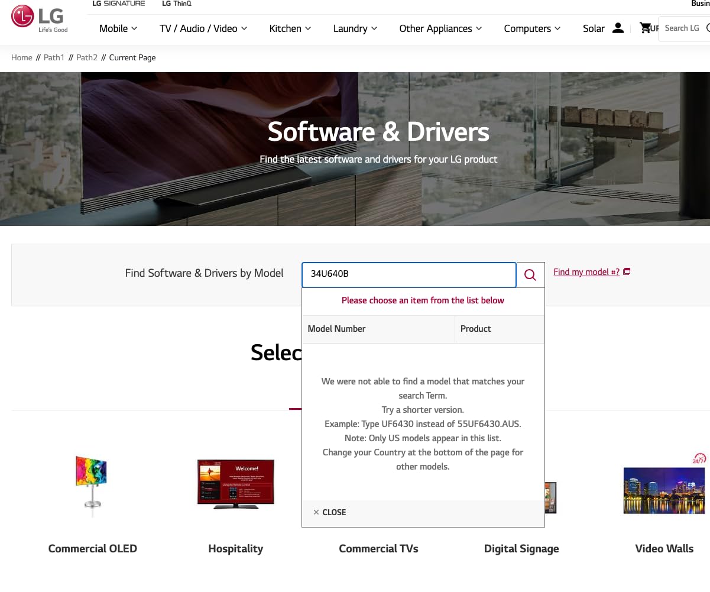Image resolution: width=710 pixels, height=592 pixels.
Task: Click the Current Page breadcrumb
Action: (x=132, y=57)
